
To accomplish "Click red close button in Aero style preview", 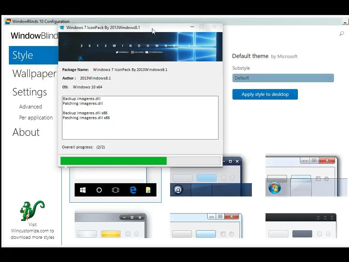I will click(x=327, y=160).
